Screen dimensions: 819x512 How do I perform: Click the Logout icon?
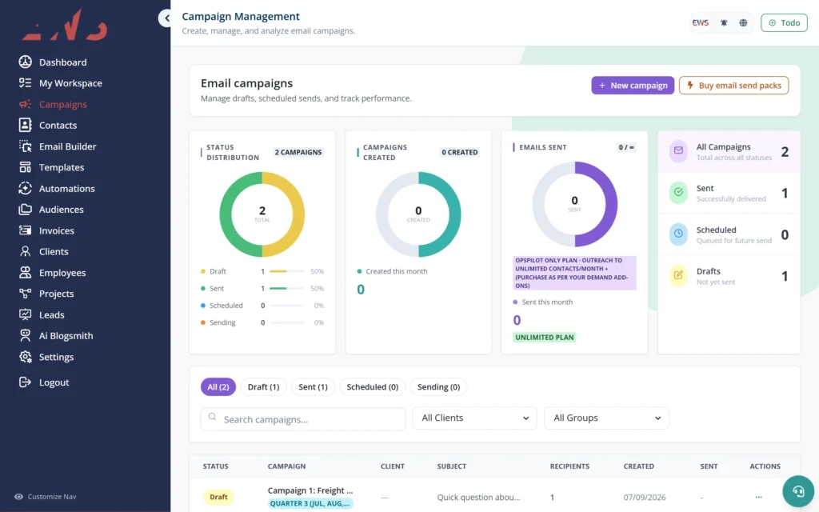coord(25,382)
